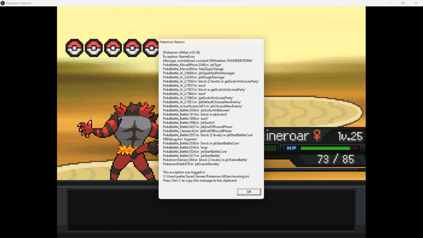Close the Pokemon Reborn window
423x238 pixels.
416,3
